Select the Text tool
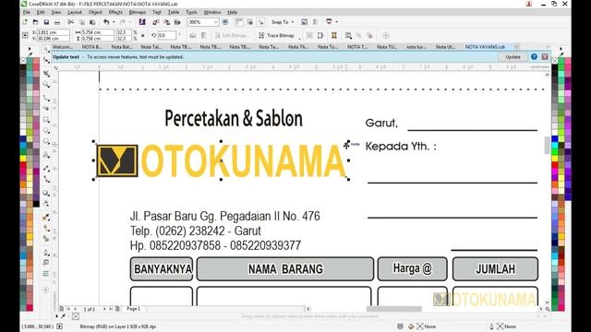 coord(46,155)
